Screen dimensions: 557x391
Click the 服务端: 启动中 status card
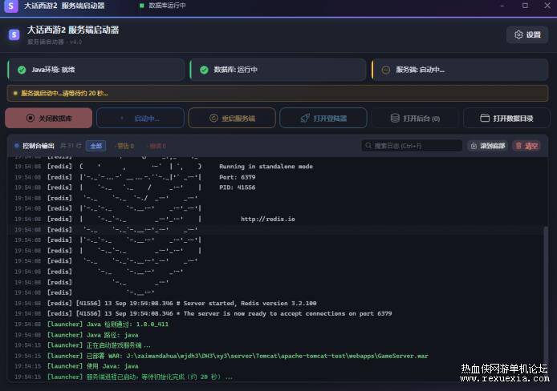coord(460,70)
